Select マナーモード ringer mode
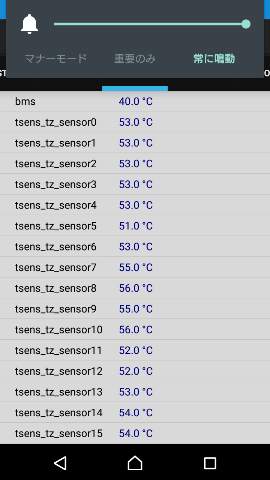Image resolution: width=270 pixels, height=480 pixels. point(56,59)
